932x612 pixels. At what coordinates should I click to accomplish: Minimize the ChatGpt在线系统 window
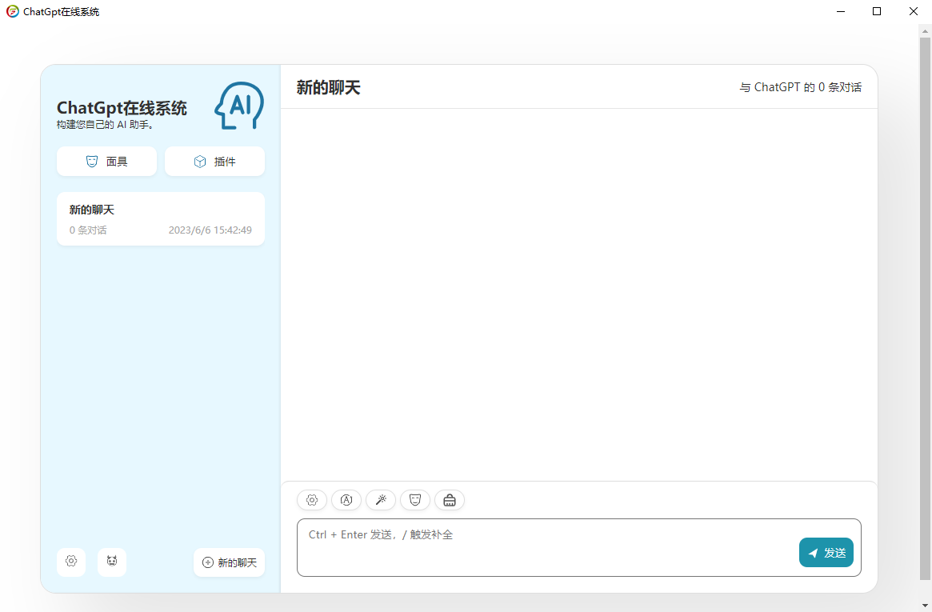coord(841,11)
